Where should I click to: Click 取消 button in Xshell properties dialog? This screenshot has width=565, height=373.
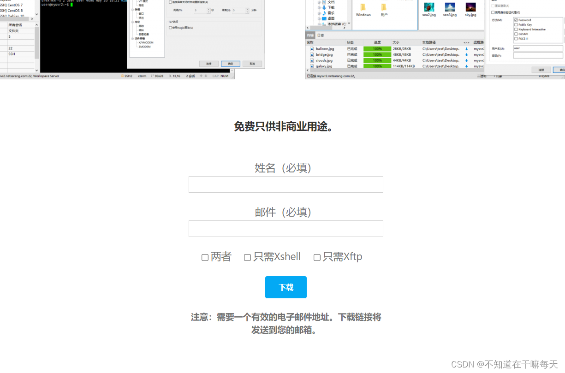click(x=252, y=64)
